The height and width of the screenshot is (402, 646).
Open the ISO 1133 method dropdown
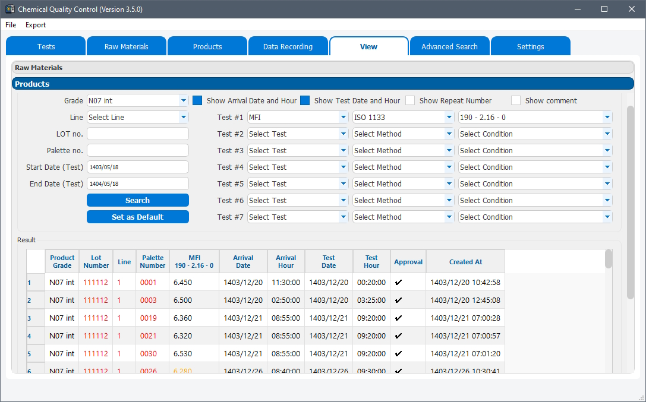pos(404,118)
